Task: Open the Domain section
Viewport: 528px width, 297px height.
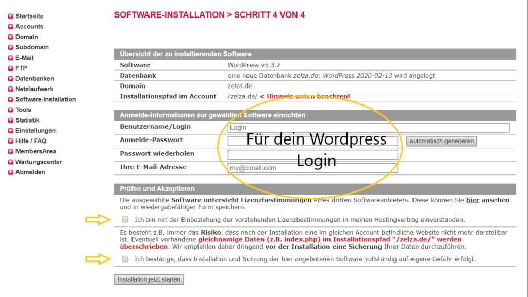Action: (27, 37)
